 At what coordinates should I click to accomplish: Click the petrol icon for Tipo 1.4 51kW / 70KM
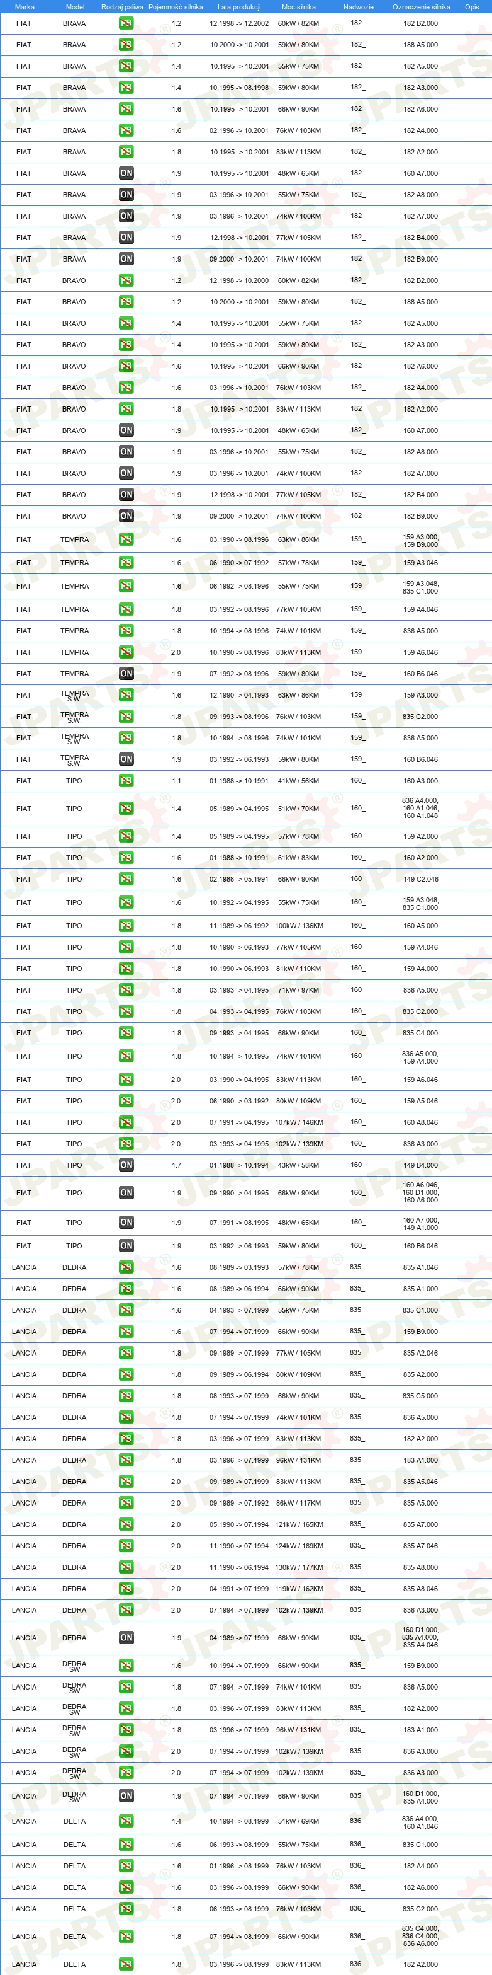pos(126,809)
